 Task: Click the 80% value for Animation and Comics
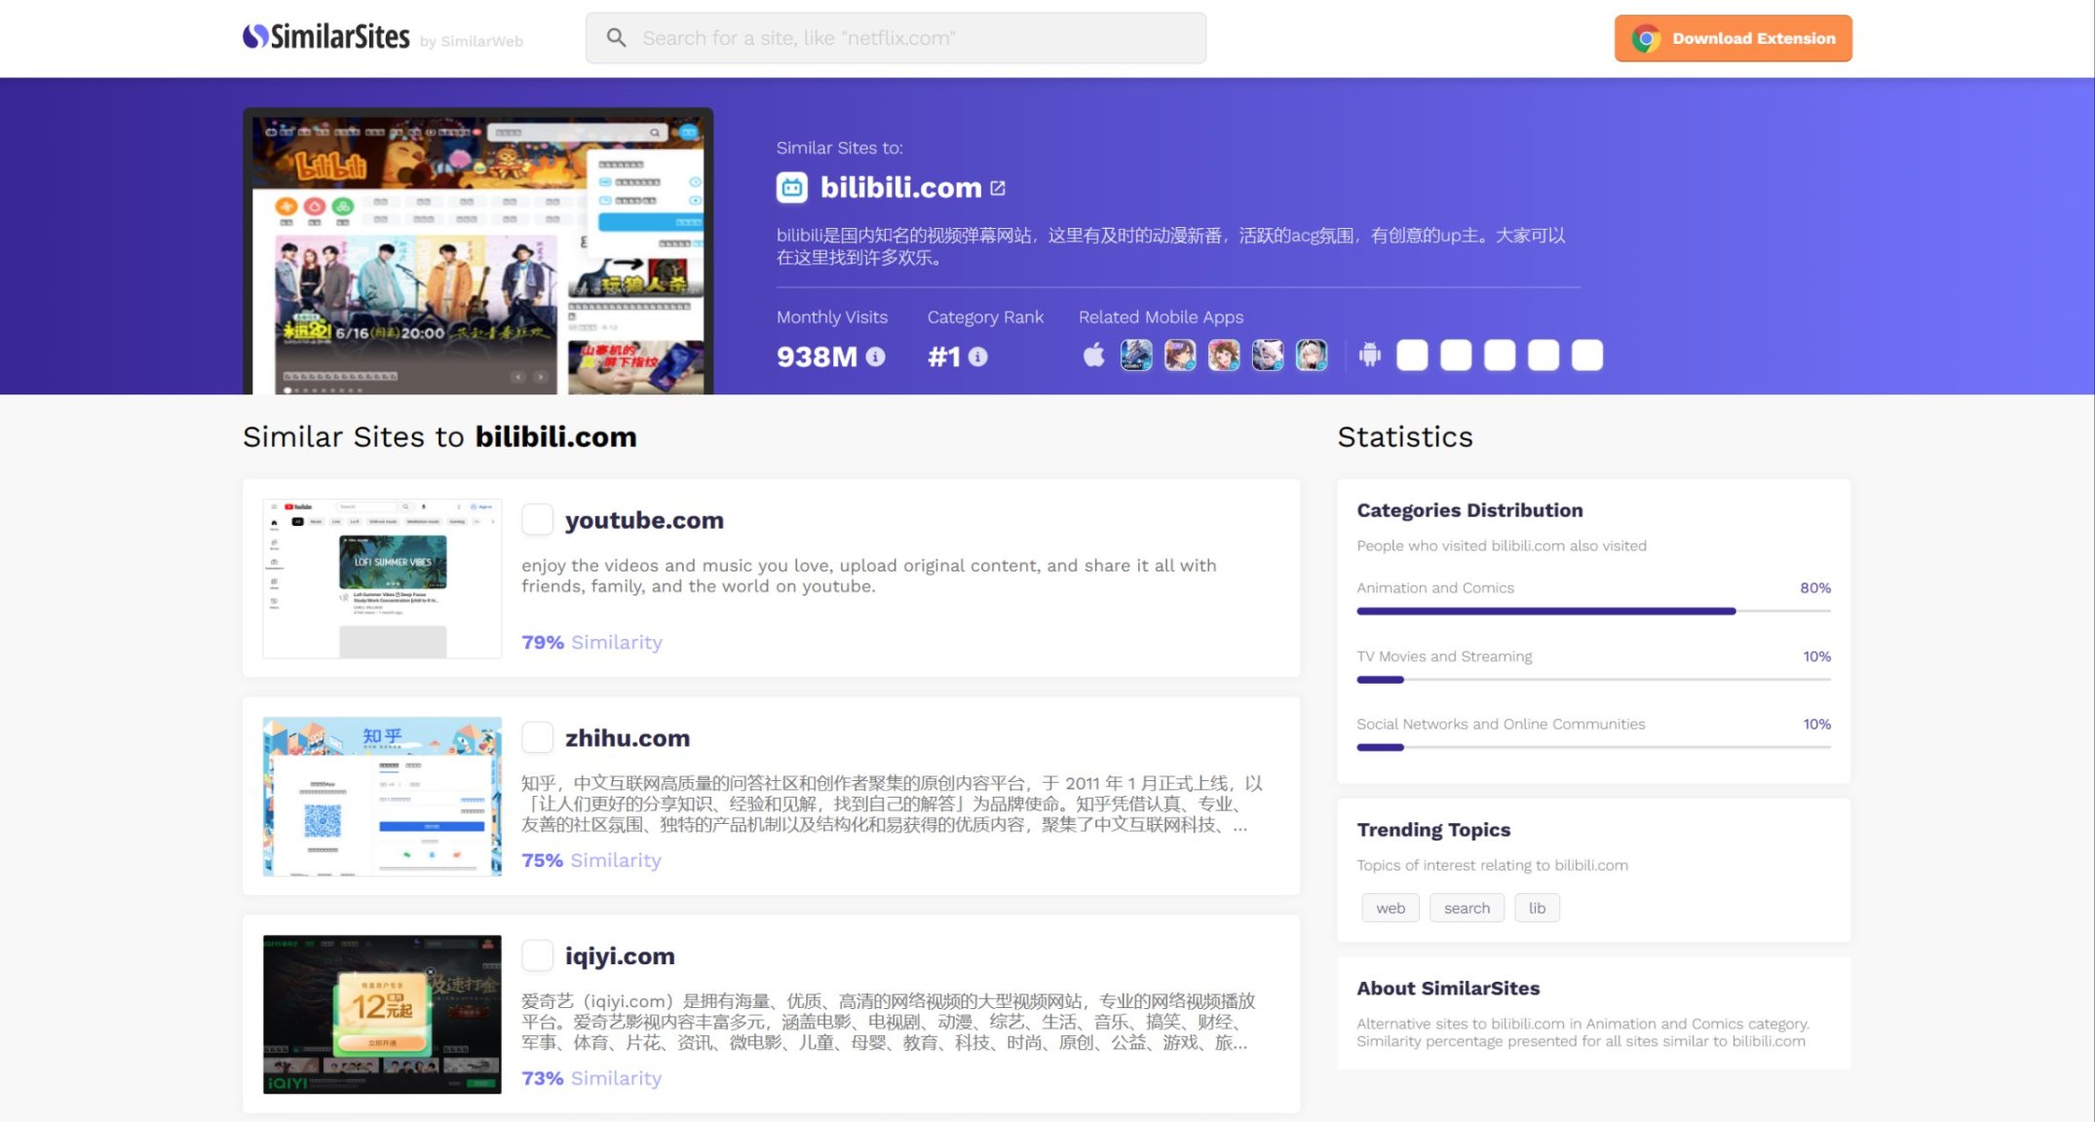[x=1815, y=587]
